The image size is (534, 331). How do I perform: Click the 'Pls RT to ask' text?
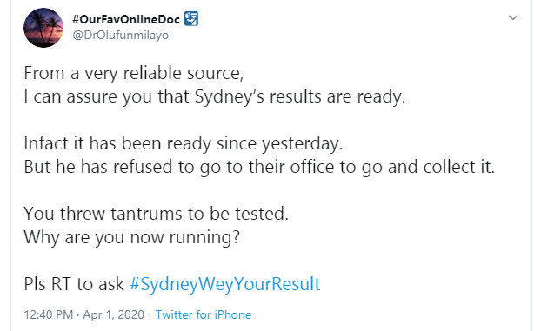[74, 284]
